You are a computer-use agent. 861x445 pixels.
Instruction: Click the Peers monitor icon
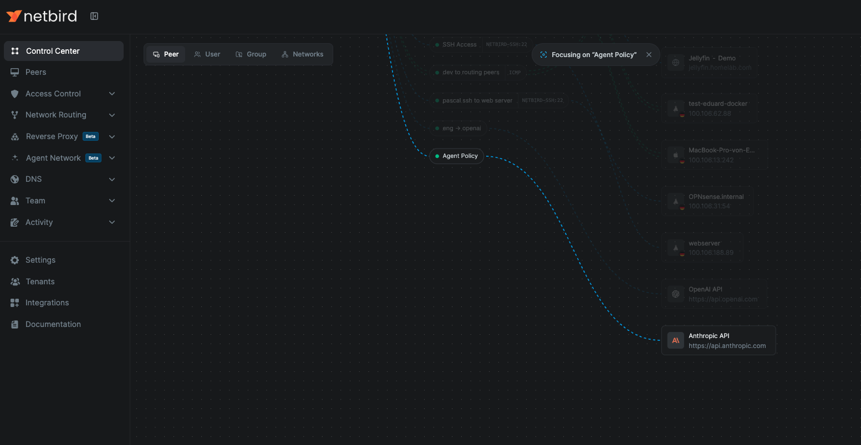tap(15, 72)
